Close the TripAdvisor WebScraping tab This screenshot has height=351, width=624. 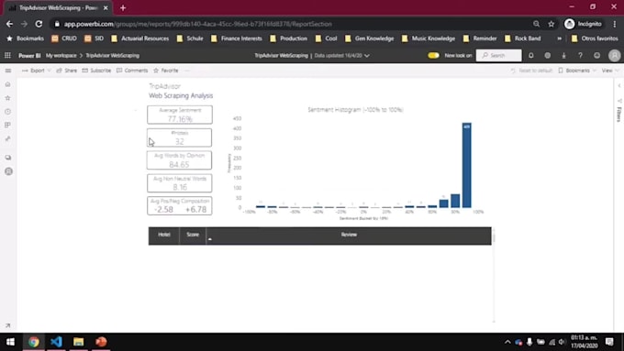coord(106,7)
